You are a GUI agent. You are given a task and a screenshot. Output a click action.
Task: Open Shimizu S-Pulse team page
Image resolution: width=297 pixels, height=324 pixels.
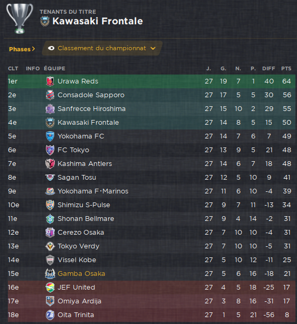[84, 205]
